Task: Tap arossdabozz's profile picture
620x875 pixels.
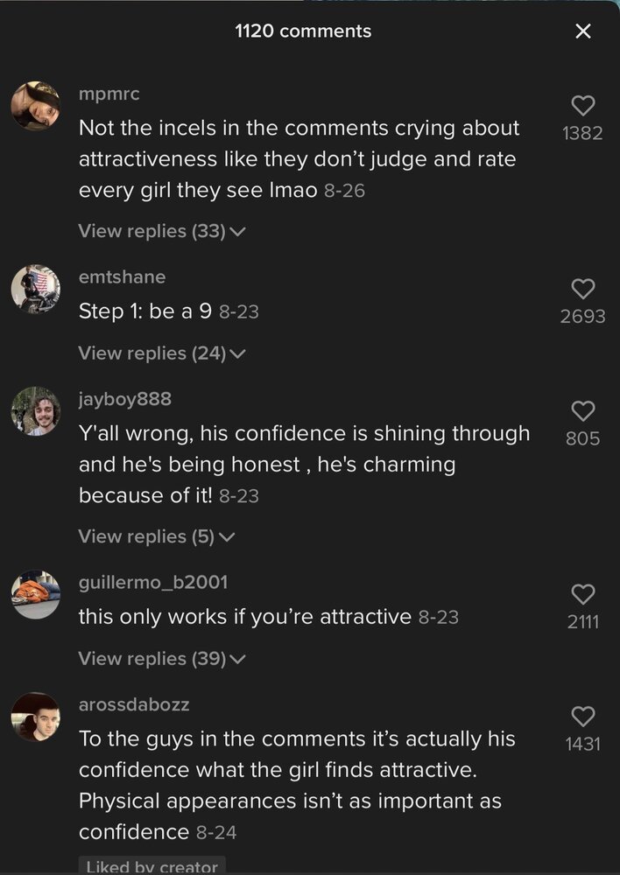Action: 36,717
